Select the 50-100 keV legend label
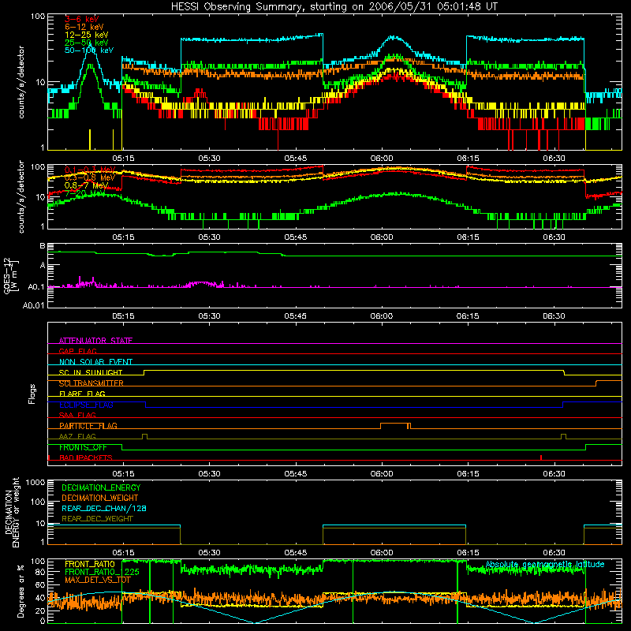 pyautogui.click(x=88, y=50)
